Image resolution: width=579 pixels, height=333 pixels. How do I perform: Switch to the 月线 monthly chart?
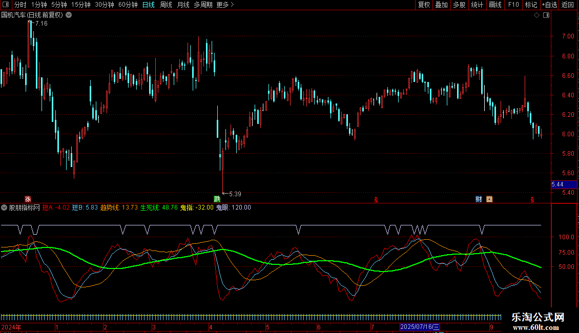(183, 5)
